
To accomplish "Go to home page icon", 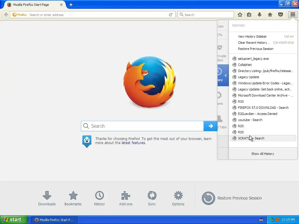I will tap(270, 15).
